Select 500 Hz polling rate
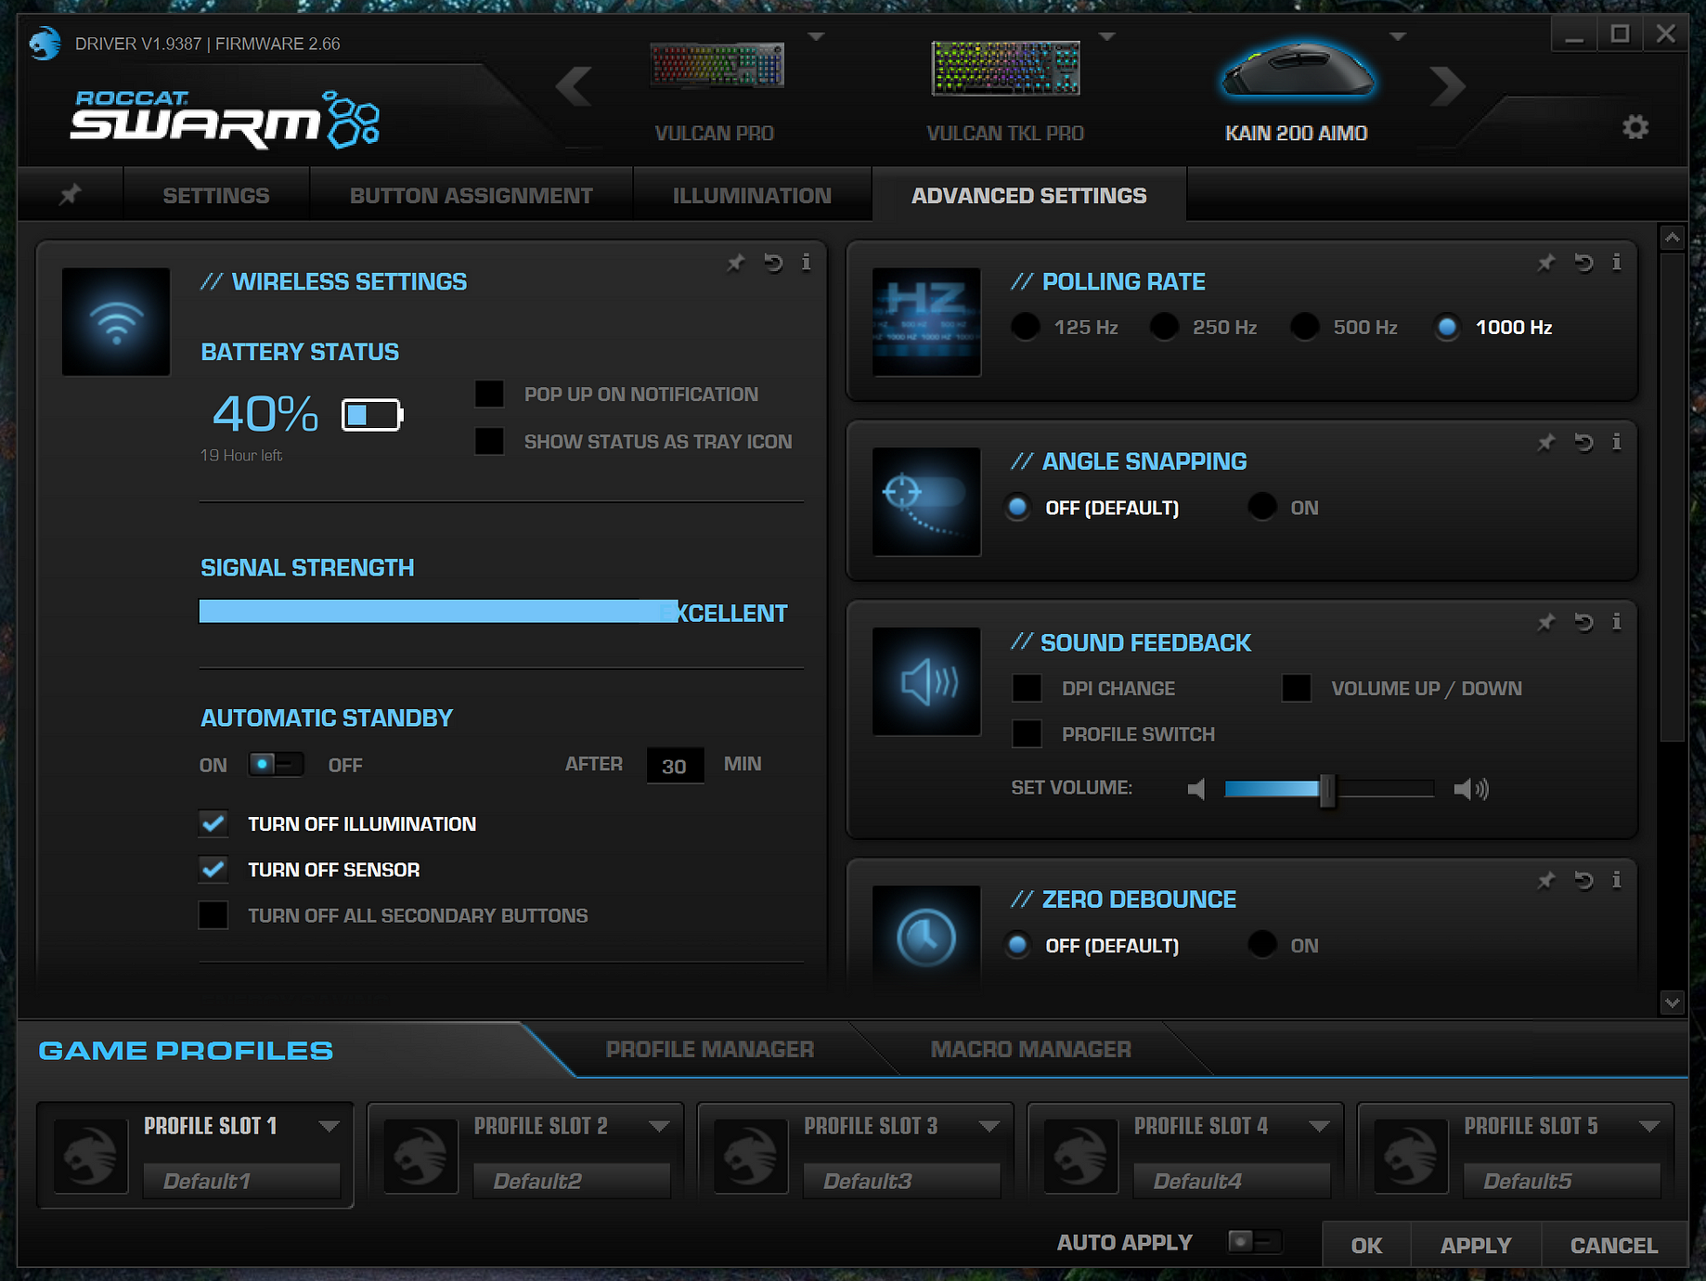1706x1281 pixels. 1305,327
